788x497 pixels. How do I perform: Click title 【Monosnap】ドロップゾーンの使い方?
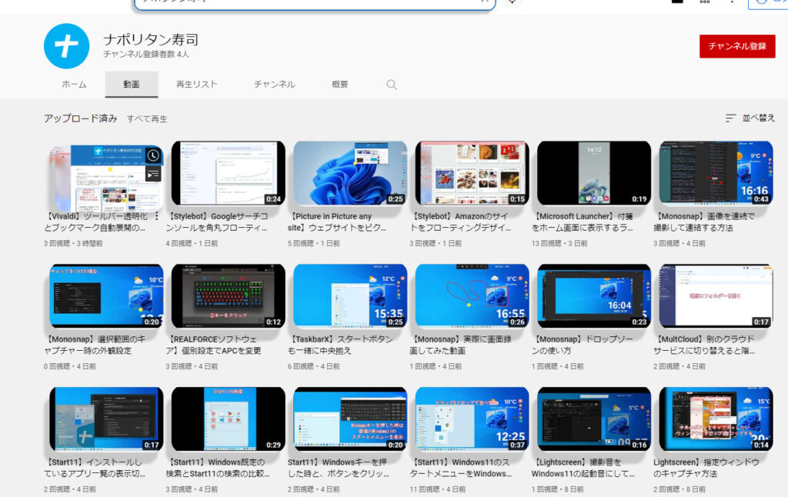tap(583, 345)
